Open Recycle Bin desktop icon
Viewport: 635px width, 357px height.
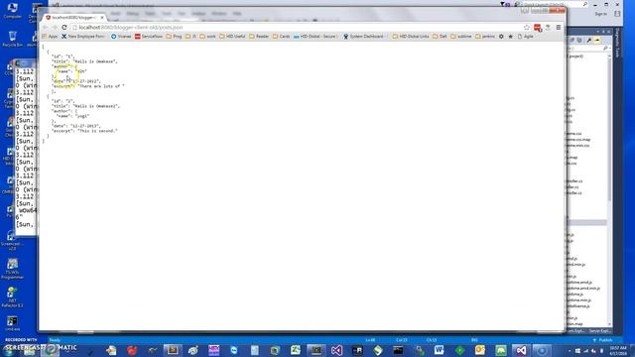coord(12,40)
